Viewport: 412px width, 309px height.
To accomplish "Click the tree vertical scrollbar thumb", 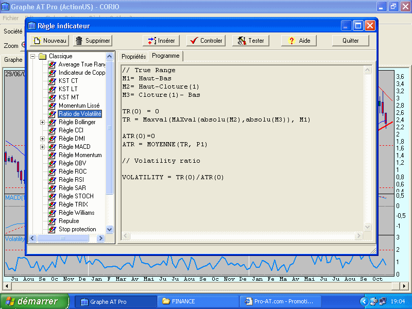I will (110, 128).
